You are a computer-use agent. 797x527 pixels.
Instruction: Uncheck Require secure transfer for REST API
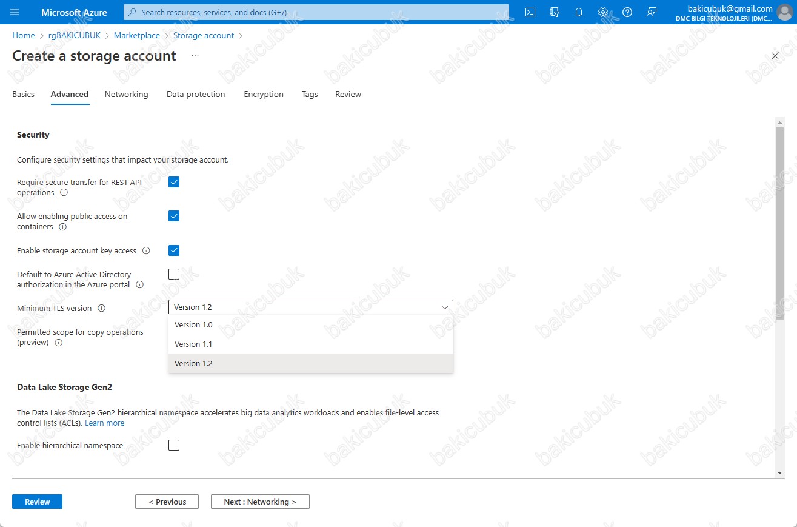click(x=174, y=182)
